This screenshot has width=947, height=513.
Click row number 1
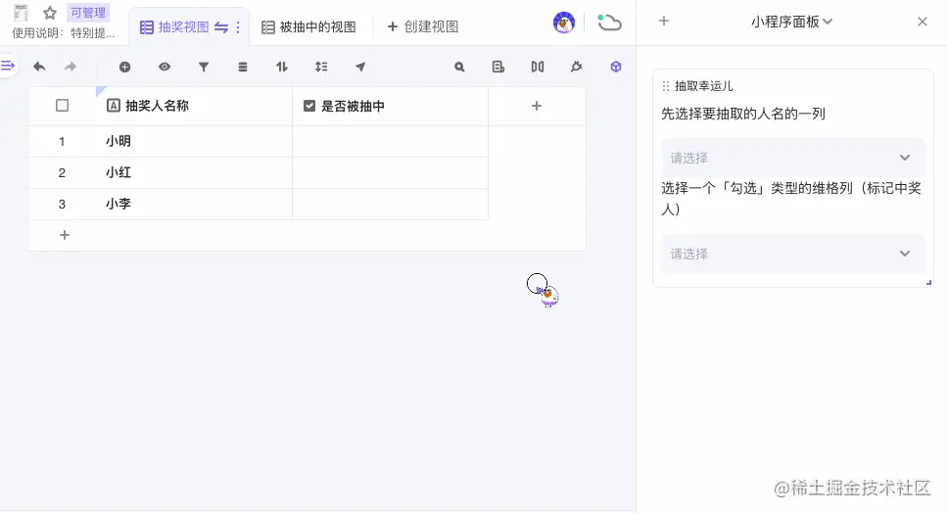click(x=62, y=142)
